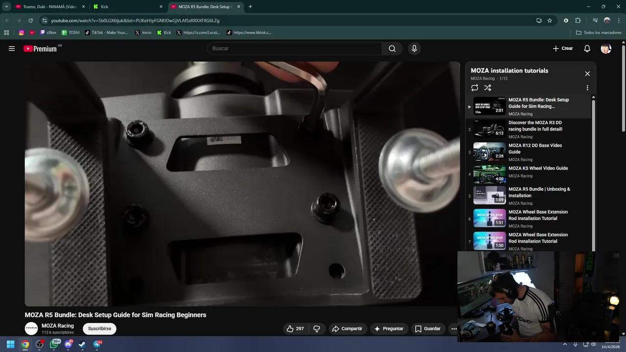
Task: Open Telegram from the taskbar
Action: [x=97, y=344]
